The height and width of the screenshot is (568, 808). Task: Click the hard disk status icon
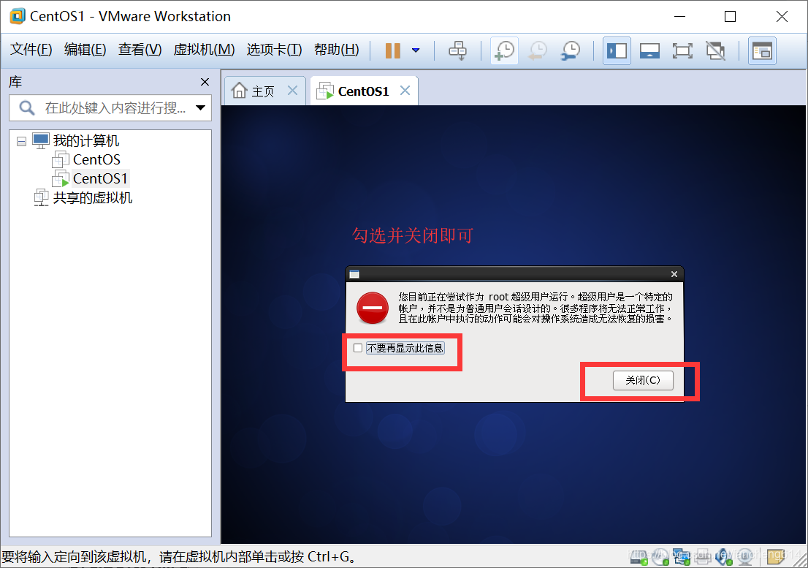[639, 556]
